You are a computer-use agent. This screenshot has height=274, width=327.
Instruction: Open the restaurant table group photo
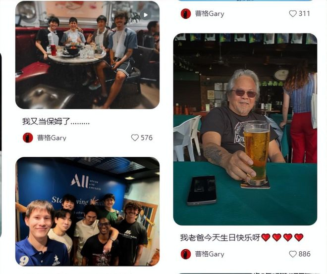[x=87, y=55]
